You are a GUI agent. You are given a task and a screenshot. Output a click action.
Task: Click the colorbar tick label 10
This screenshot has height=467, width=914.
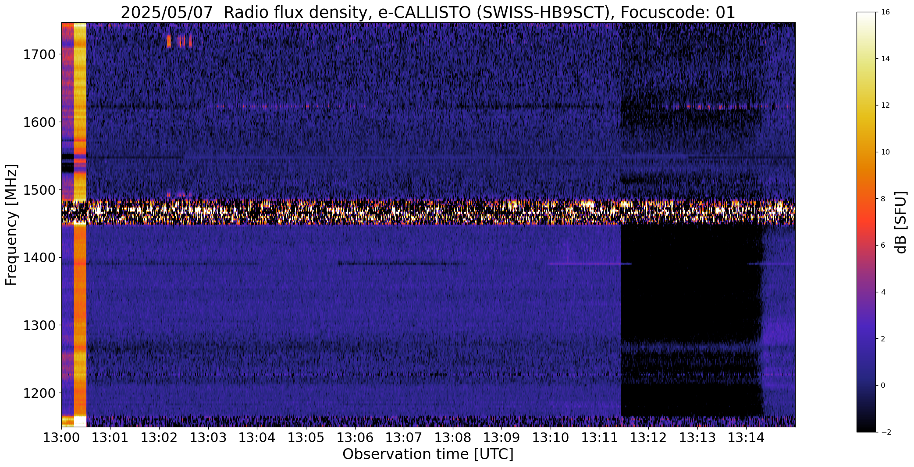click(885, 152)
